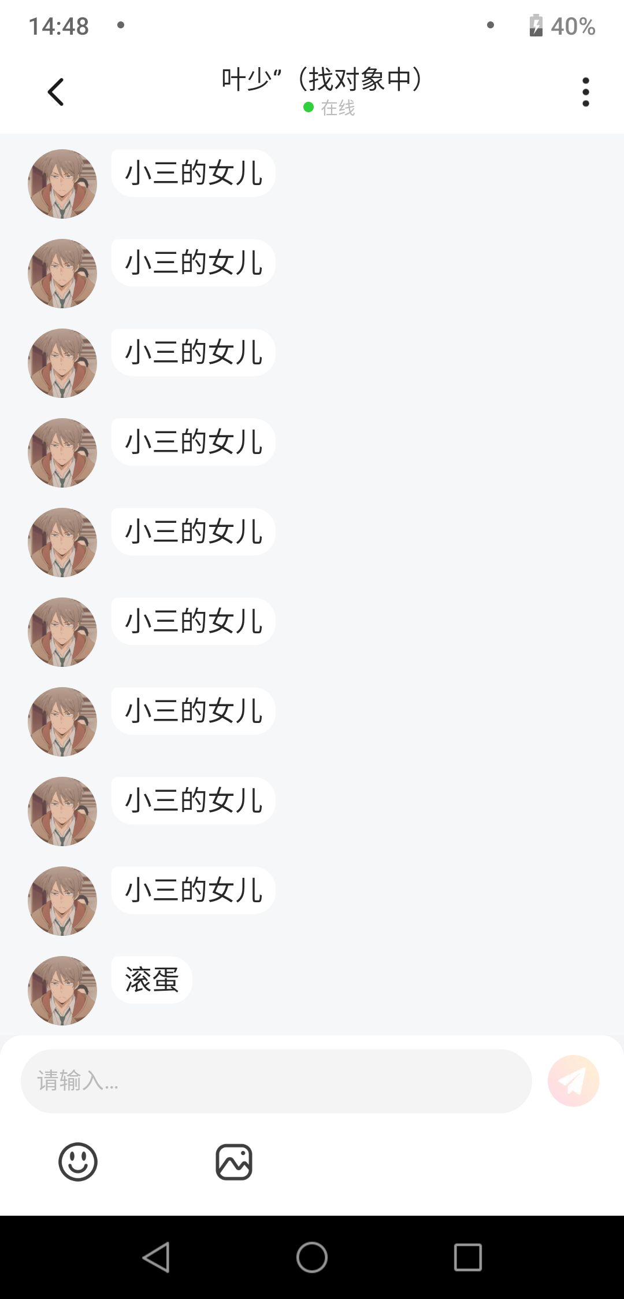The image size is (624, 1299).
Task: Tap the fifth 小三的女儿 message bubble
Action: pyautogui.click(x=193, y=532)
